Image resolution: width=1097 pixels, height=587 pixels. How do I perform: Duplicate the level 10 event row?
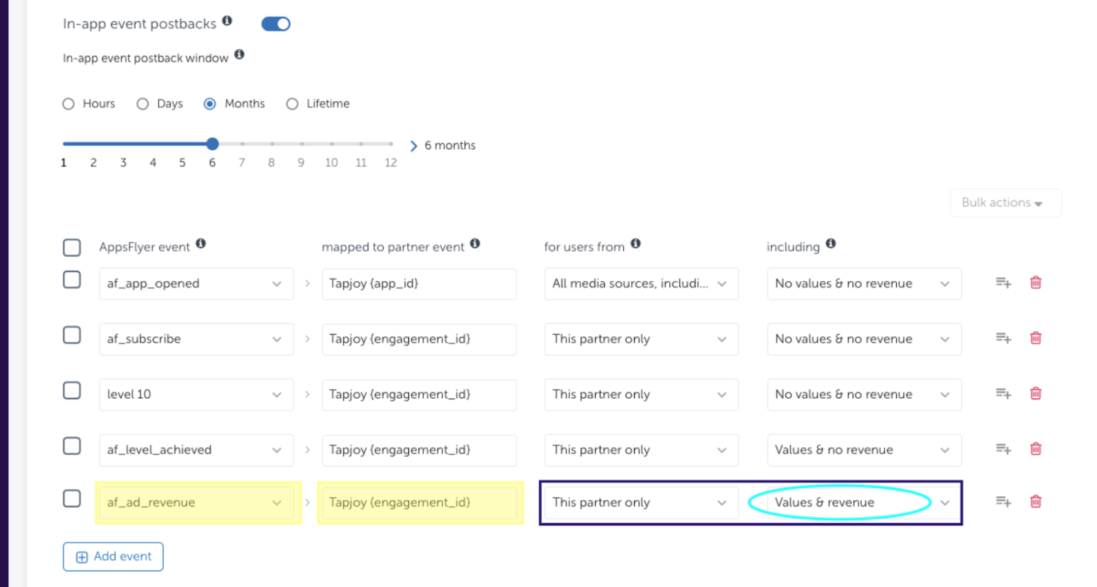pyautogui.click(x=1003, y=393)
